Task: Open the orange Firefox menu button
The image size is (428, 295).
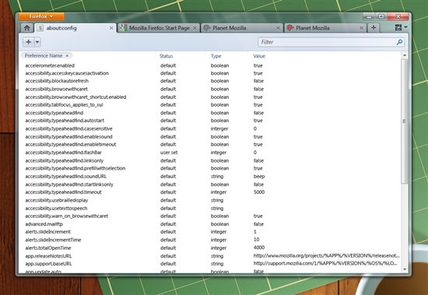Action: 41,16
